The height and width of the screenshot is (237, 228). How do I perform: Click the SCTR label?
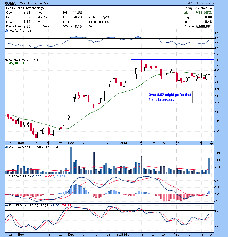point(93,26)
